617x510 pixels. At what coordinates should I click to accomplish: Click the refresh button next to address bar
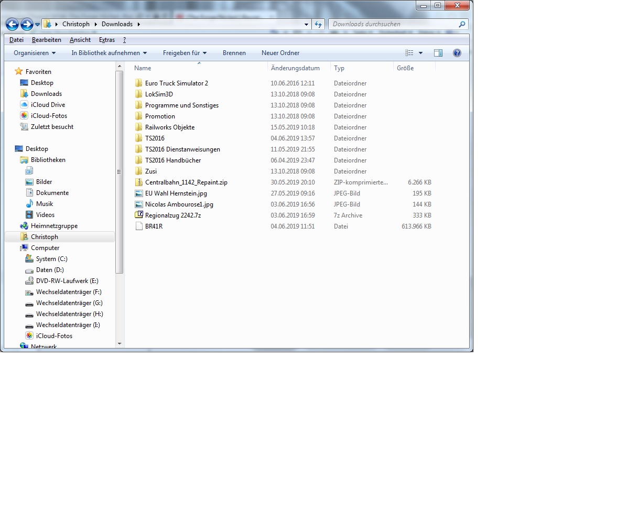coord(318,25)
